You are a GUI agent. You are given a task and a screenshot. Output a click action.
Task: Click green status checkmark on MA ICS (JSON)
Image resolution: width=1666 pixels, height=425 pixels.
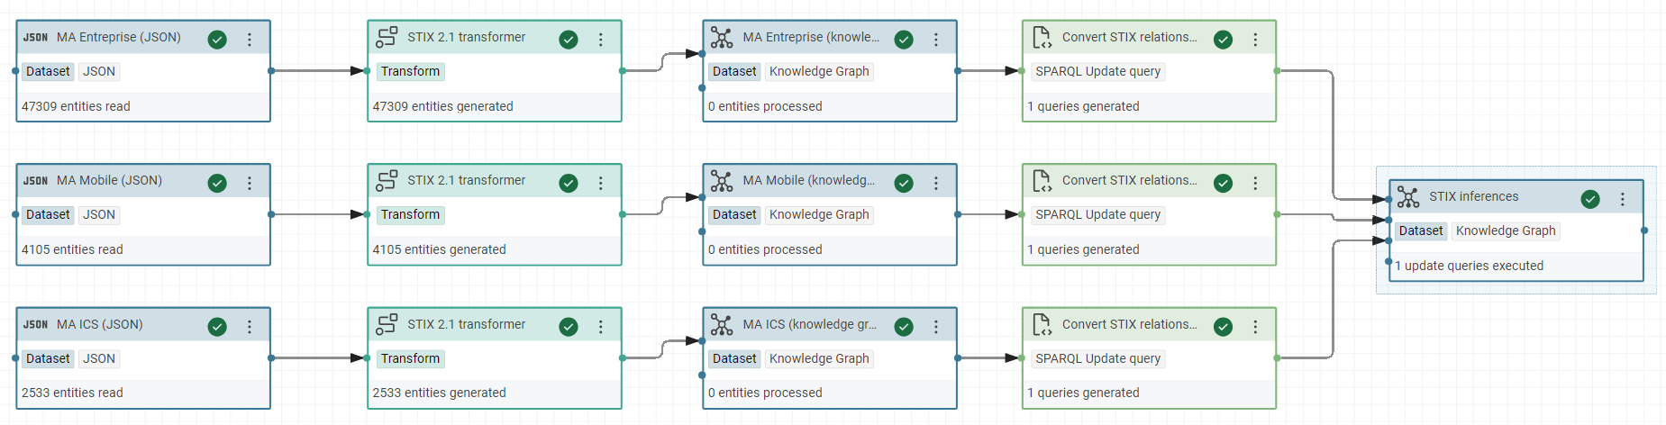click(x=217, y=327)
